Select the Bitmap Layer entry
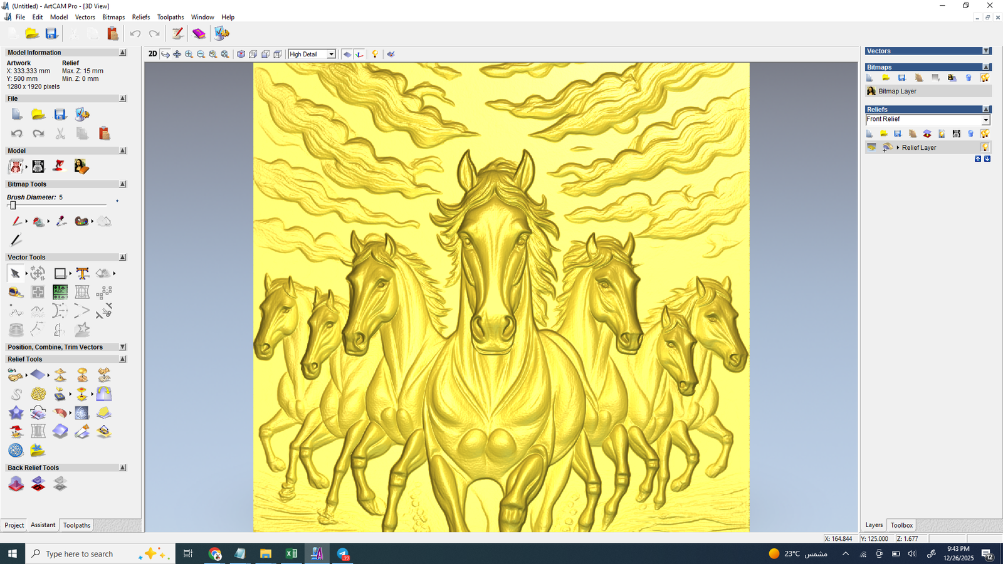Viewport: 1003px width, 564px height. tap(897, 91)
